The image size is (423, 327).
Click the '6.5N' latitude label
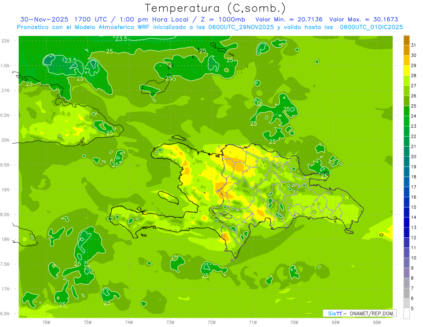pyautogui.click(x=5, y=314)
